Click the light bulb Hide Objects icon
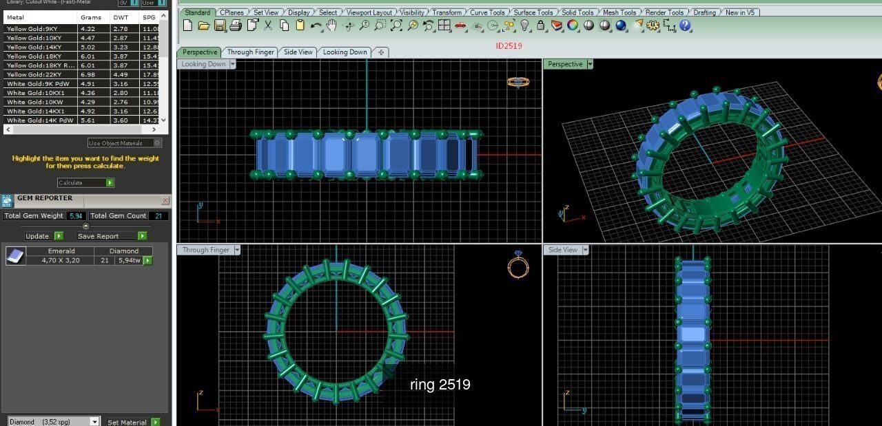The width and height of the screenshot is (882, 426). [525, 25]
